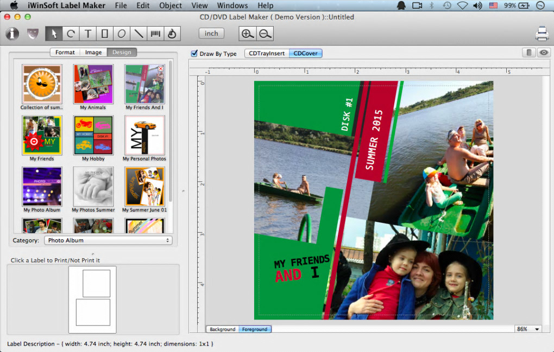Uncheck the Draw By Type checkbox
This screenshot has width=554, height=352.
click(x=194, y=54)
